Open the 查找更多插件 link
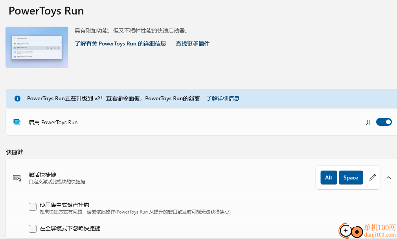Image resolution: width=397 pixels, height=239 pixels. point(193,43)
